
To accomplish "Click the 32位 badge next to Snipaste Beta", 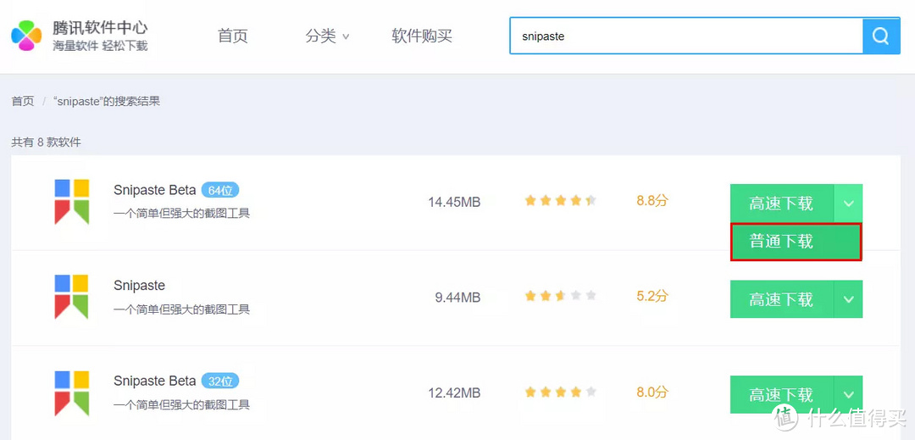I will [220, 381].
